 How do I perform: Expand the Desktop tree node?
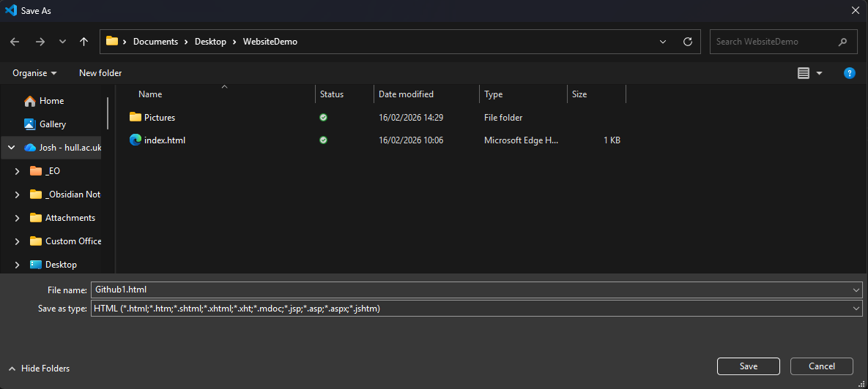click(17, 264)
